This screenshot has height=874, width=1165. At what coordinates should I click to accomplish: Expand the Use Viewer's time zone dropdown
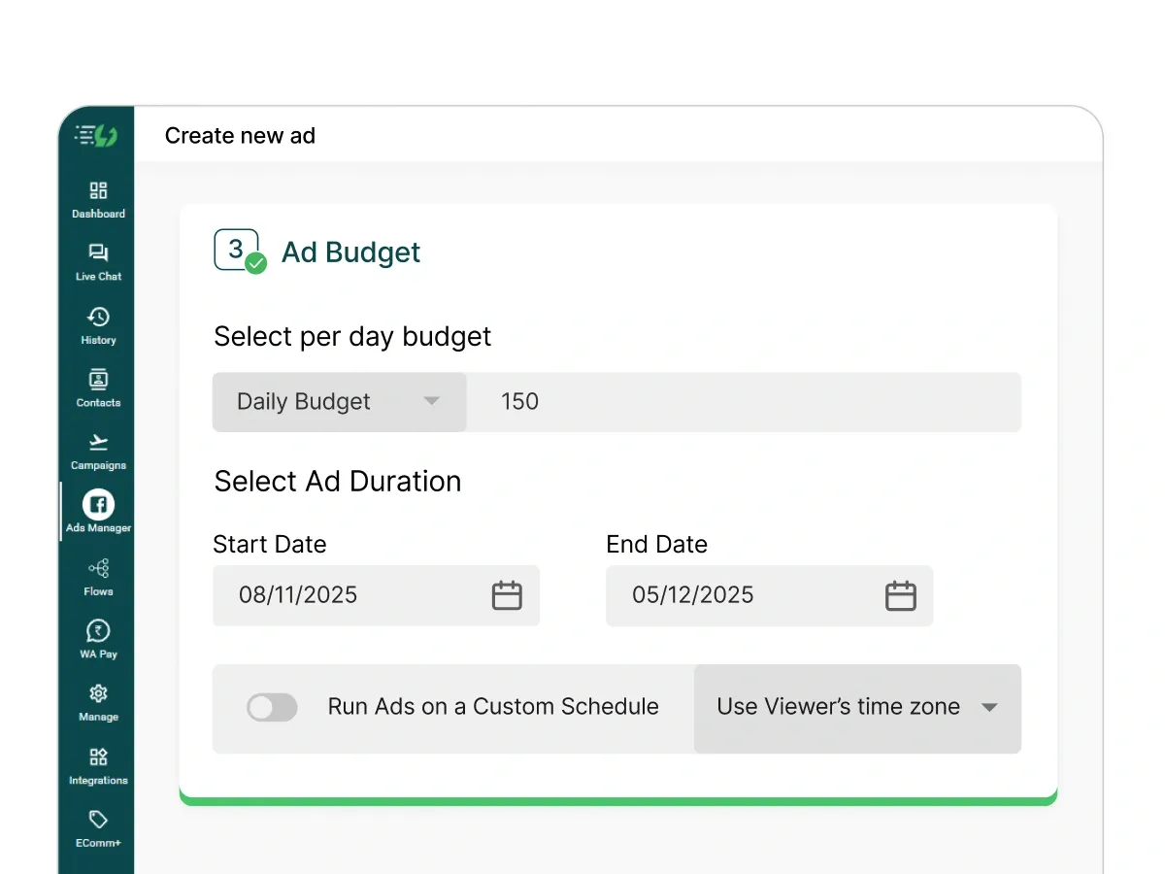click(857, 707)
